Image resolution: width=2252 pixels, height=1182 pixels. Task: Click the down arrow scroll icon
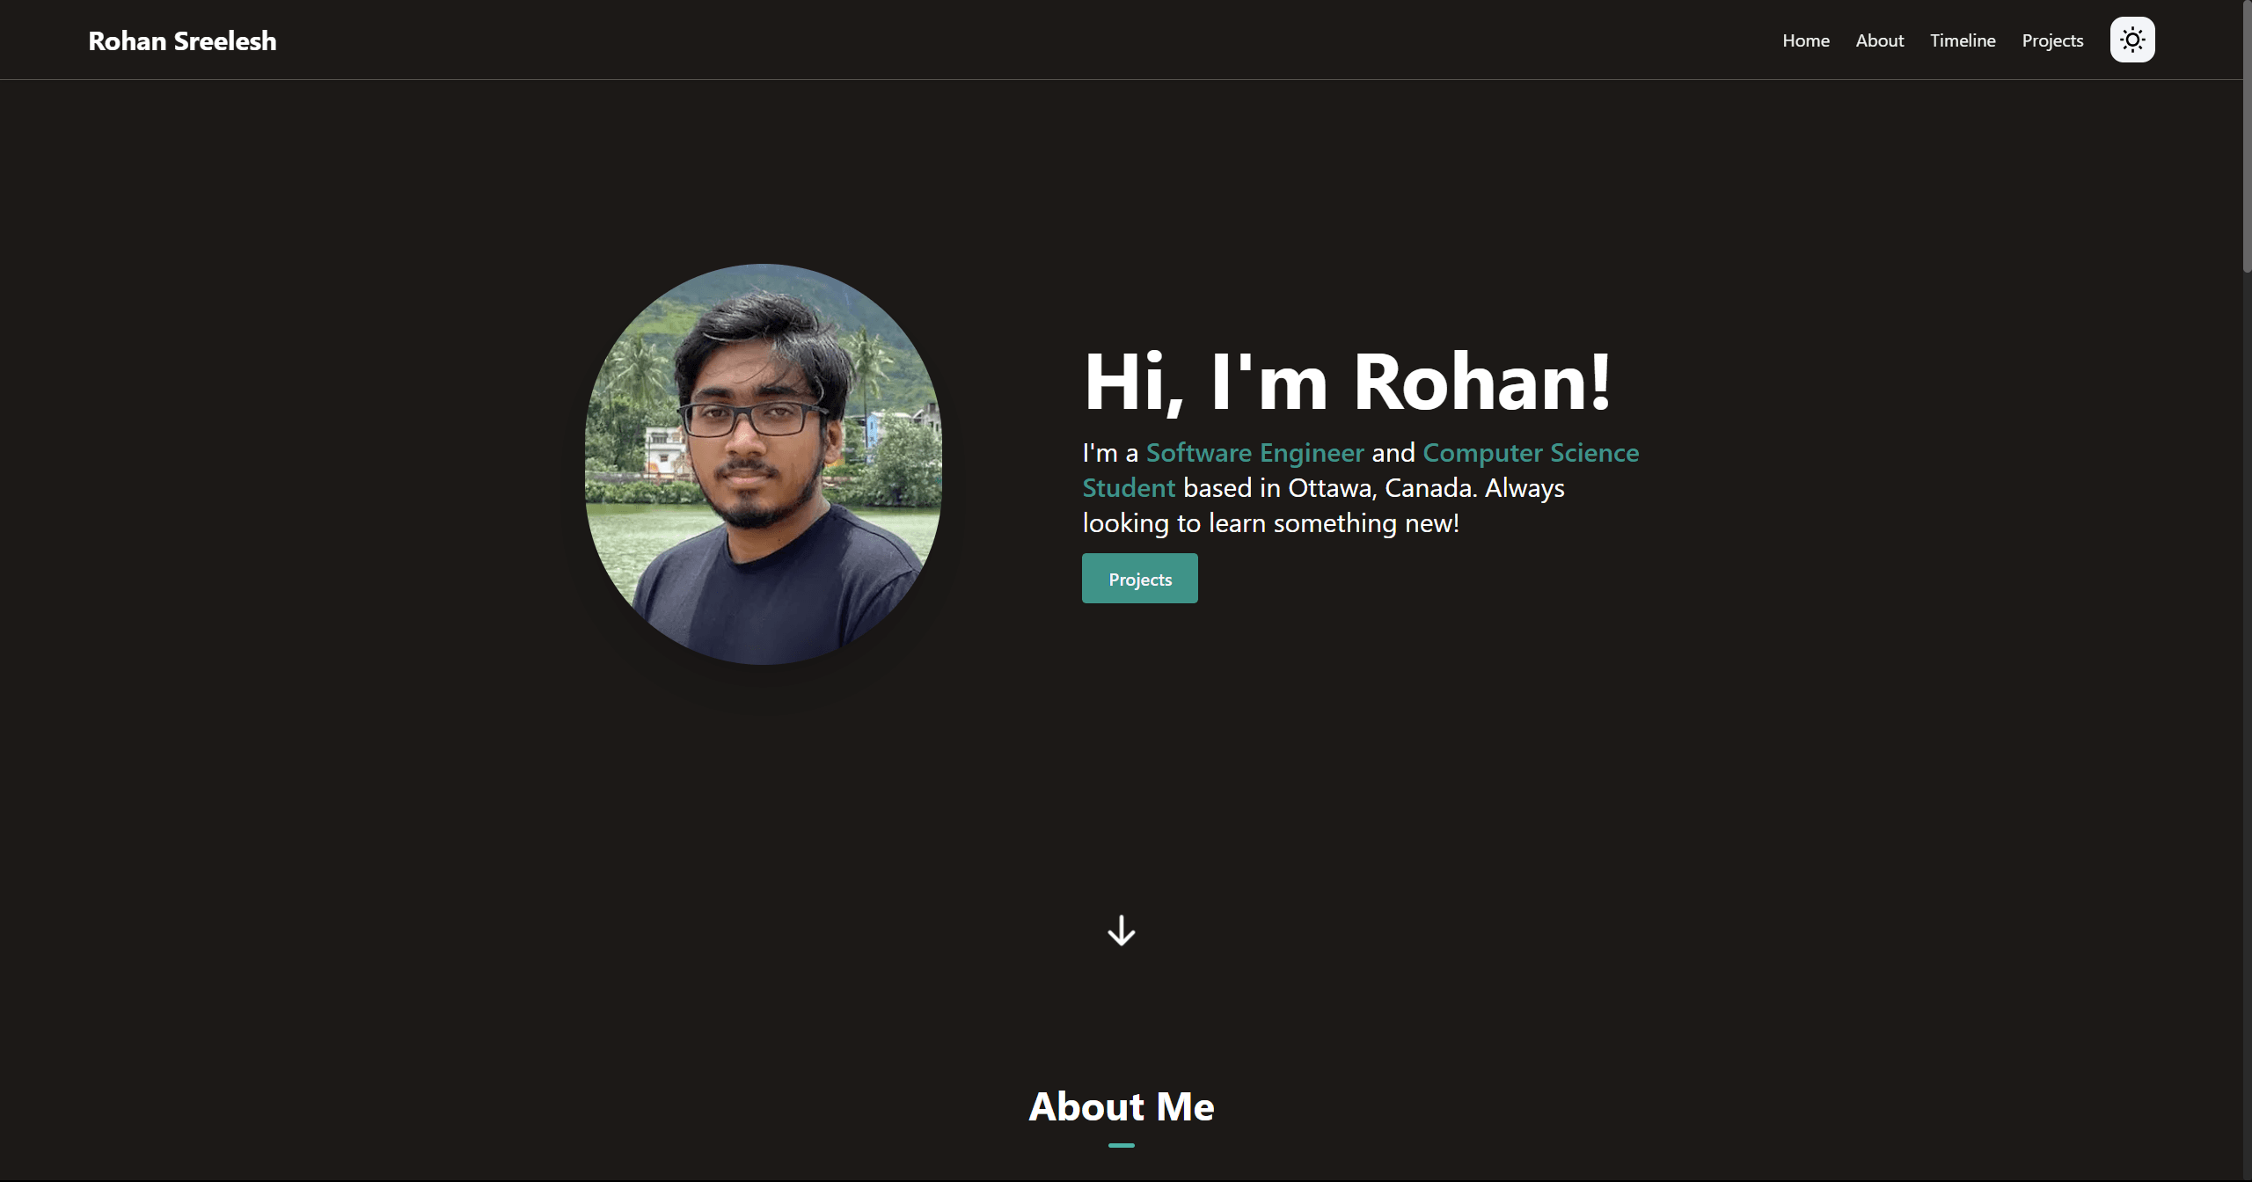pyautogui.click(x=1121, y=930)
